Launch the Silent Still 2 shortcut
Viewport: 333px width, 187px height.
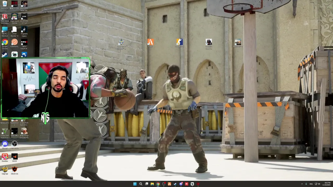tap(14, 132)
